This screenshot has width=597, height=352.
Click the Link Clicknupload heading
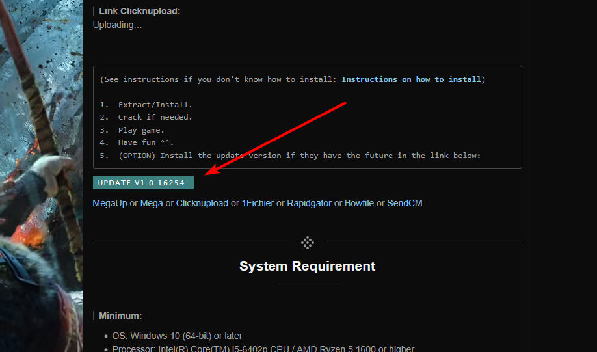click(x=139, y=11)
